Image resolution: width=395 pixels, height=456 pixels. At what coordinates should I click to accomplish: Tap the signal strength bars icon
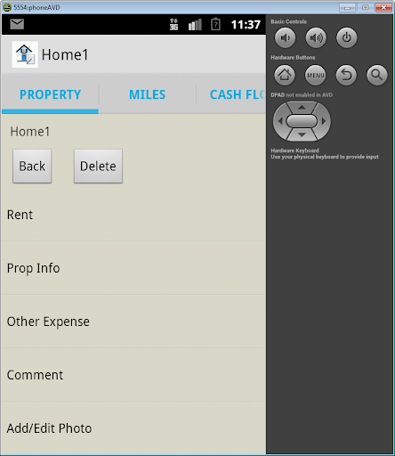coord(195,24)
